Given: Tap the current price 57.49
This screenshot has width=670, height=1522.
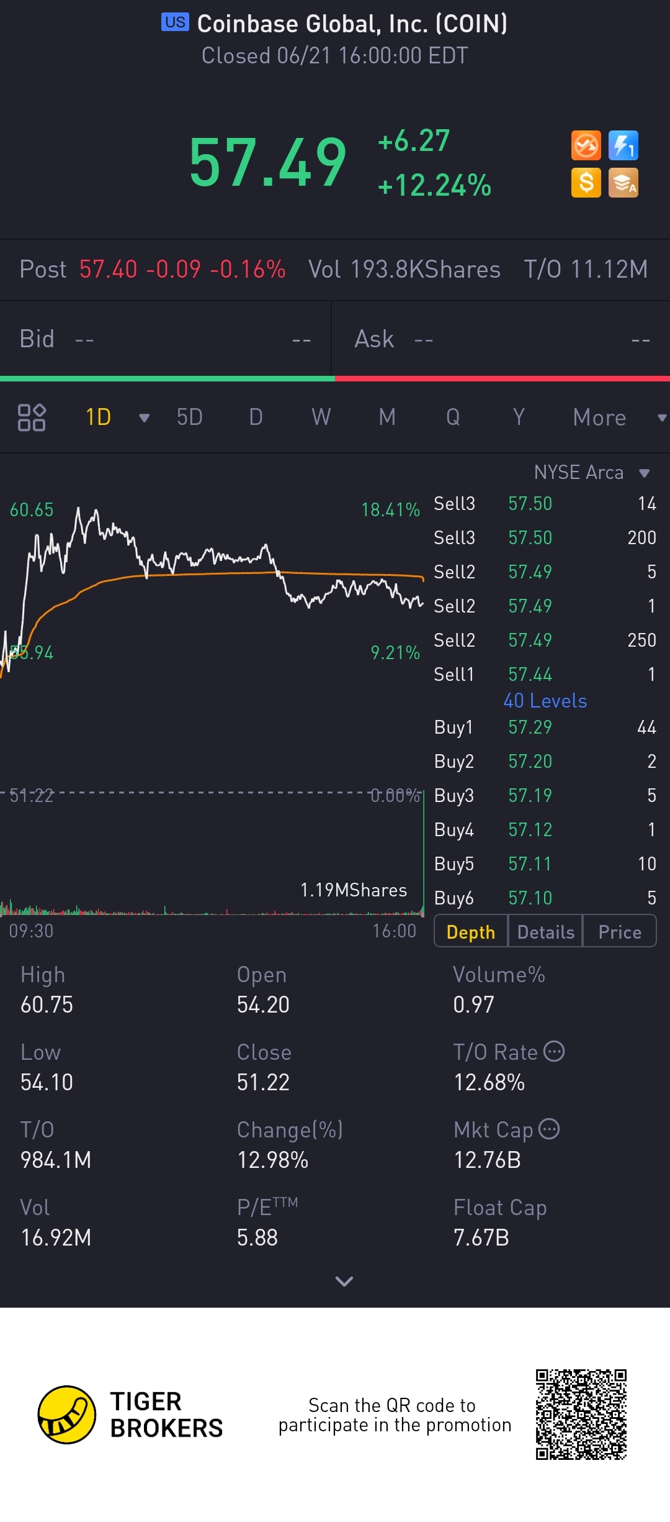Looking at the screenshot, I should point(267,163).
